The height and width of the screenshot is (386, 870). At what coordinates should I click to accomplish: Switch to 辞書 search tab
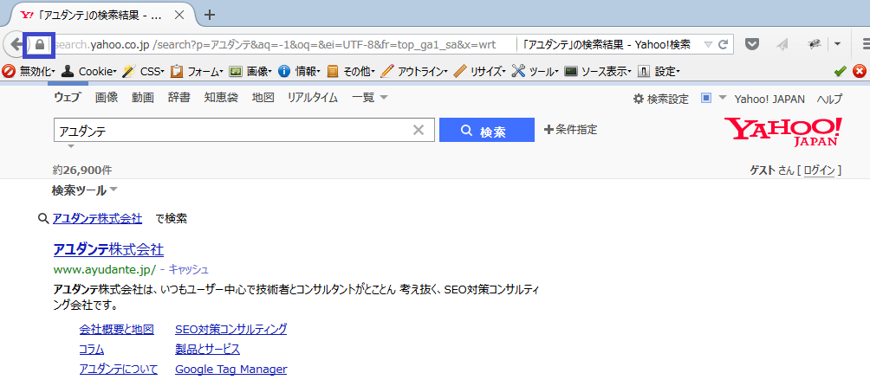click(179, 98)
